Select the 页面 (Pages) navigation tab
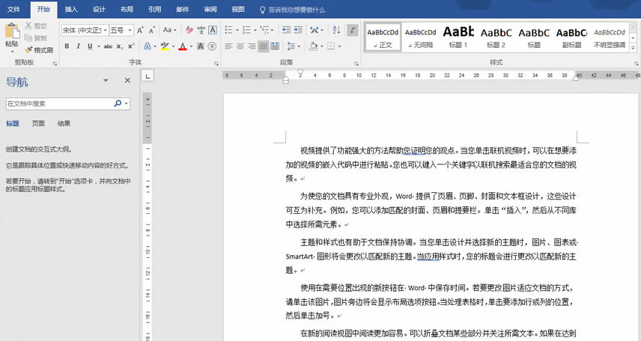Image resolution: width=641 pixels, height=341 pixels. 38,123
